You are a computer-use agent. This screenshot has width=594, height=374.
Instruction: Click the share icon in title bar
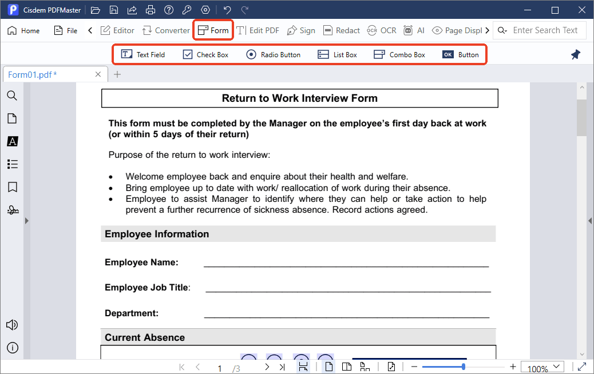click(132, 10)
